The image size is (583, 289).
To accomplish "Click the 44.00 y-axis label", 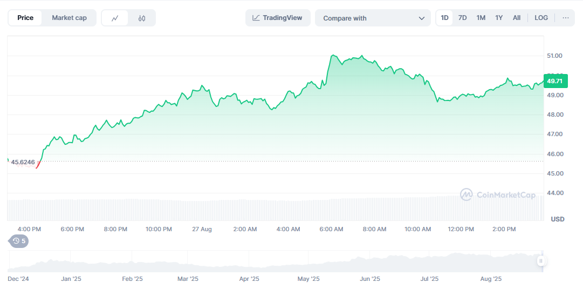I will coord(554,193).
